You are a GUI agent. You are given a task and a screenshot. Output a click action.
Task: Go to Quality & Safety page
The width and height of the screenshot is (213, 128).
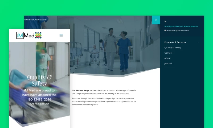(x=173, y=47)
